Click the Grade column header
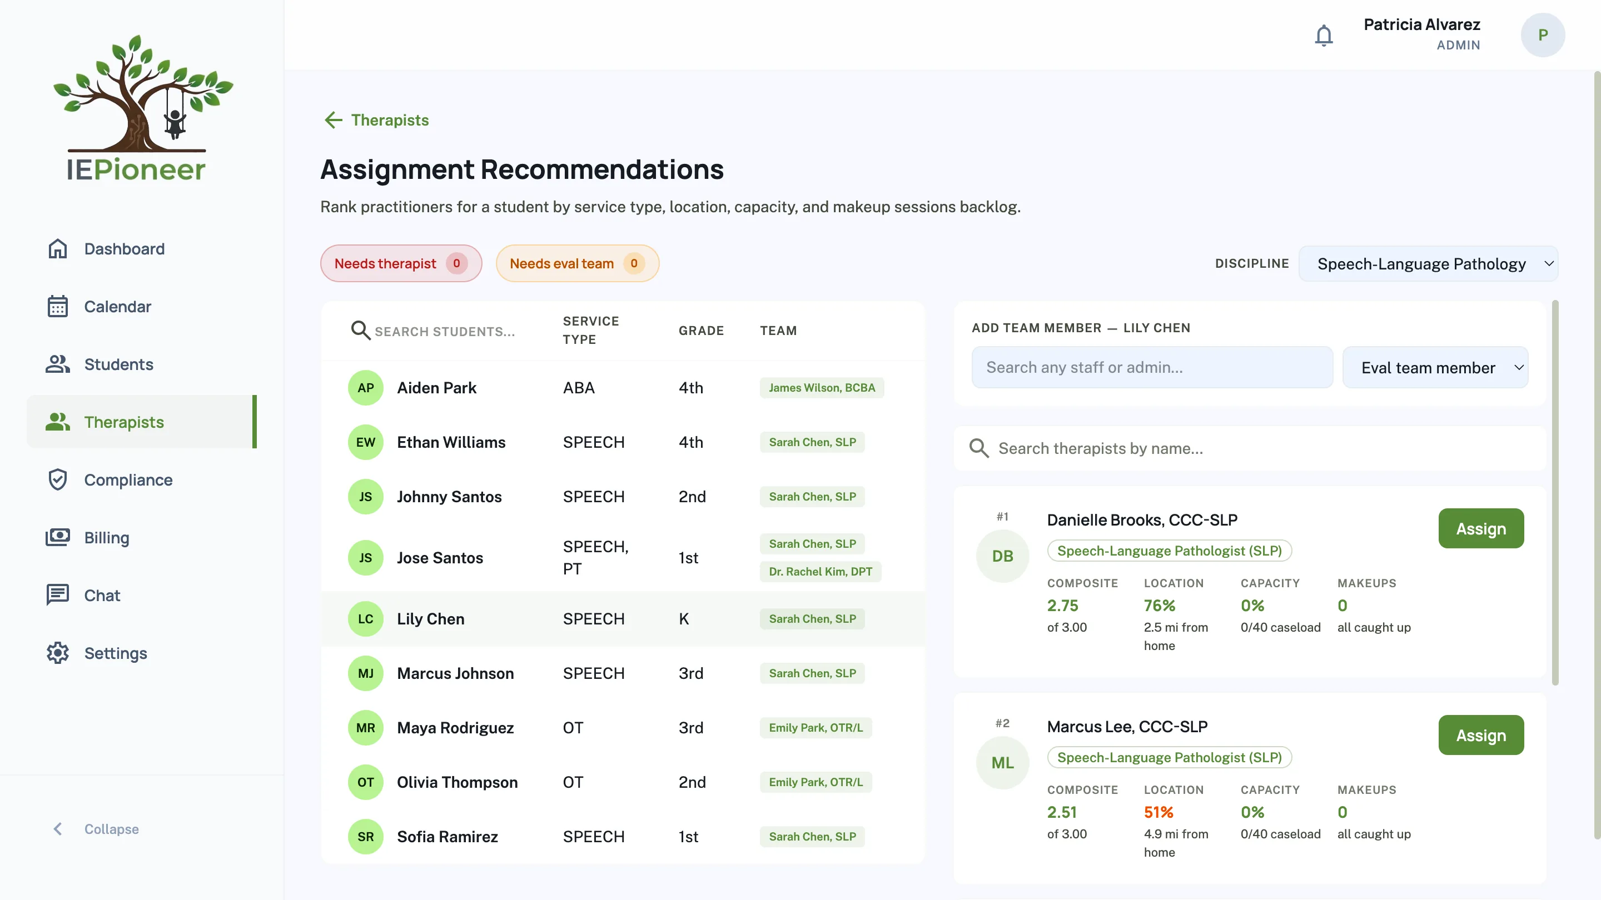This screenshot has height=900, width=1601. tap(701, 331)
